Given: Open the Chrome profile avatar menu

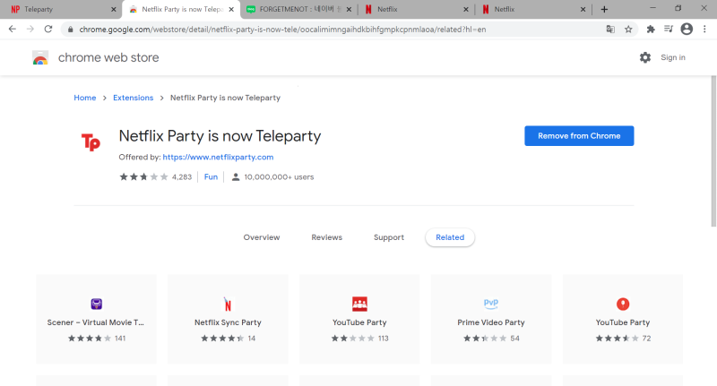Looking at the screenshot, I should [x=687, y=29].
